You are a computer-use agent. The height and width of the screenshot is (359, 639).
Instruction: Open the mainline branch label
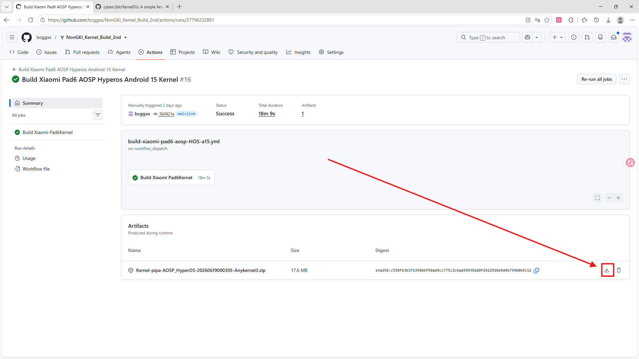tap(186, 114)
